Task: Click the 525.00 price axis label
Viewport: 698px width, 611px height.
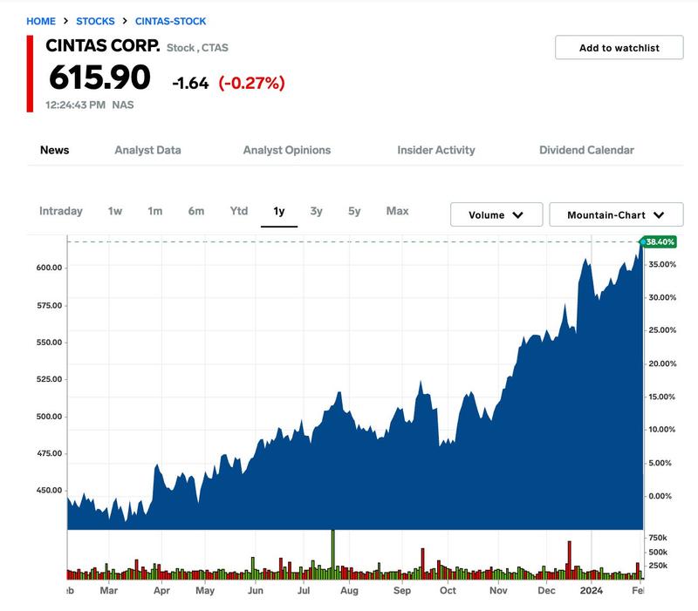Action: pyautogui.click(x=49, y=379)
